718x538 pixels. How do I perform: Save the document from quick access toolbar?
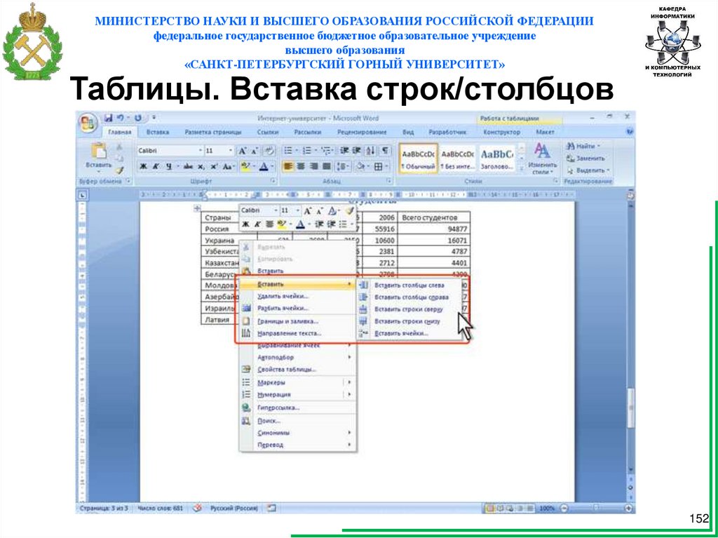click(x=108, y=119)
